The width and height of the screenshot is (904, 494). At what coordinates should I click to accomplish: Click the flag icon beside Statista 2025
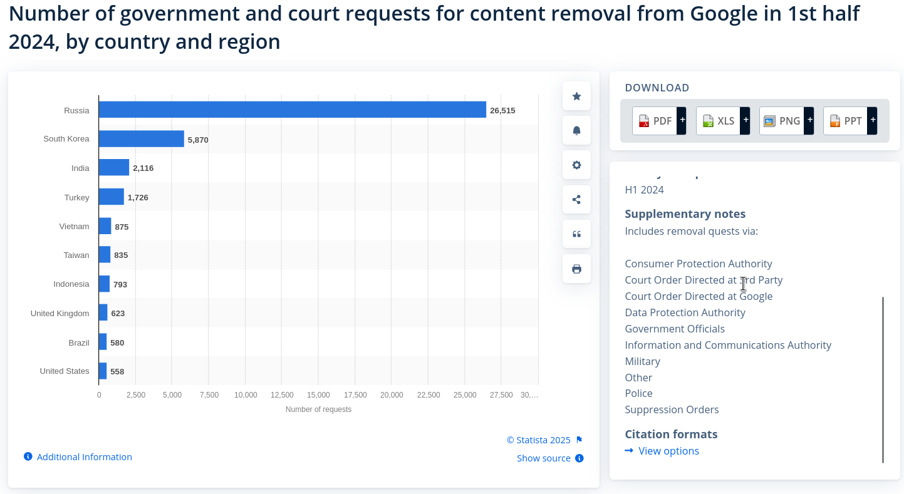click(x=579, y=440)
